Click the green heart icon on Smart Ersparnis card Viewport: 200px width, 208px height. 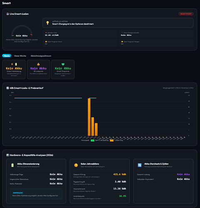pos(63,64)
